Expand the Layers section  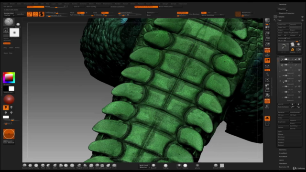(x=282, y=160)
